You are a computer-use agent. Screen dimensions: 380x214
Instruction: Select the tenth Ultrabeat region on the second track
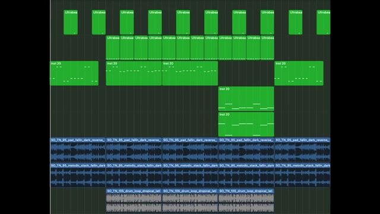click(239, 48)
